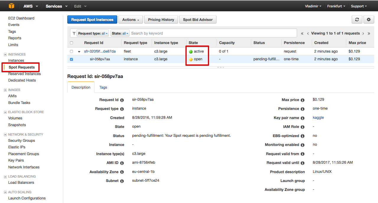Open Key Pairs in sidebar
The image size is (378, 203).
coord(16,160)
